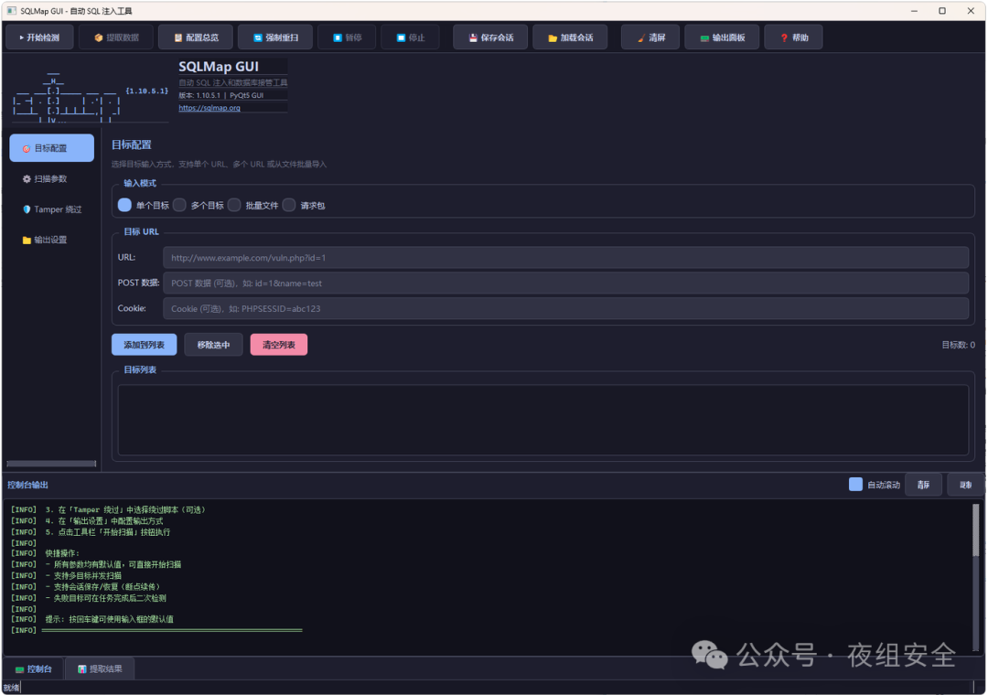Click version text 版本: 1.10.5.1 | PyQt5 GUI
This screenshot has height=695, width=988.
click(220, 95)
